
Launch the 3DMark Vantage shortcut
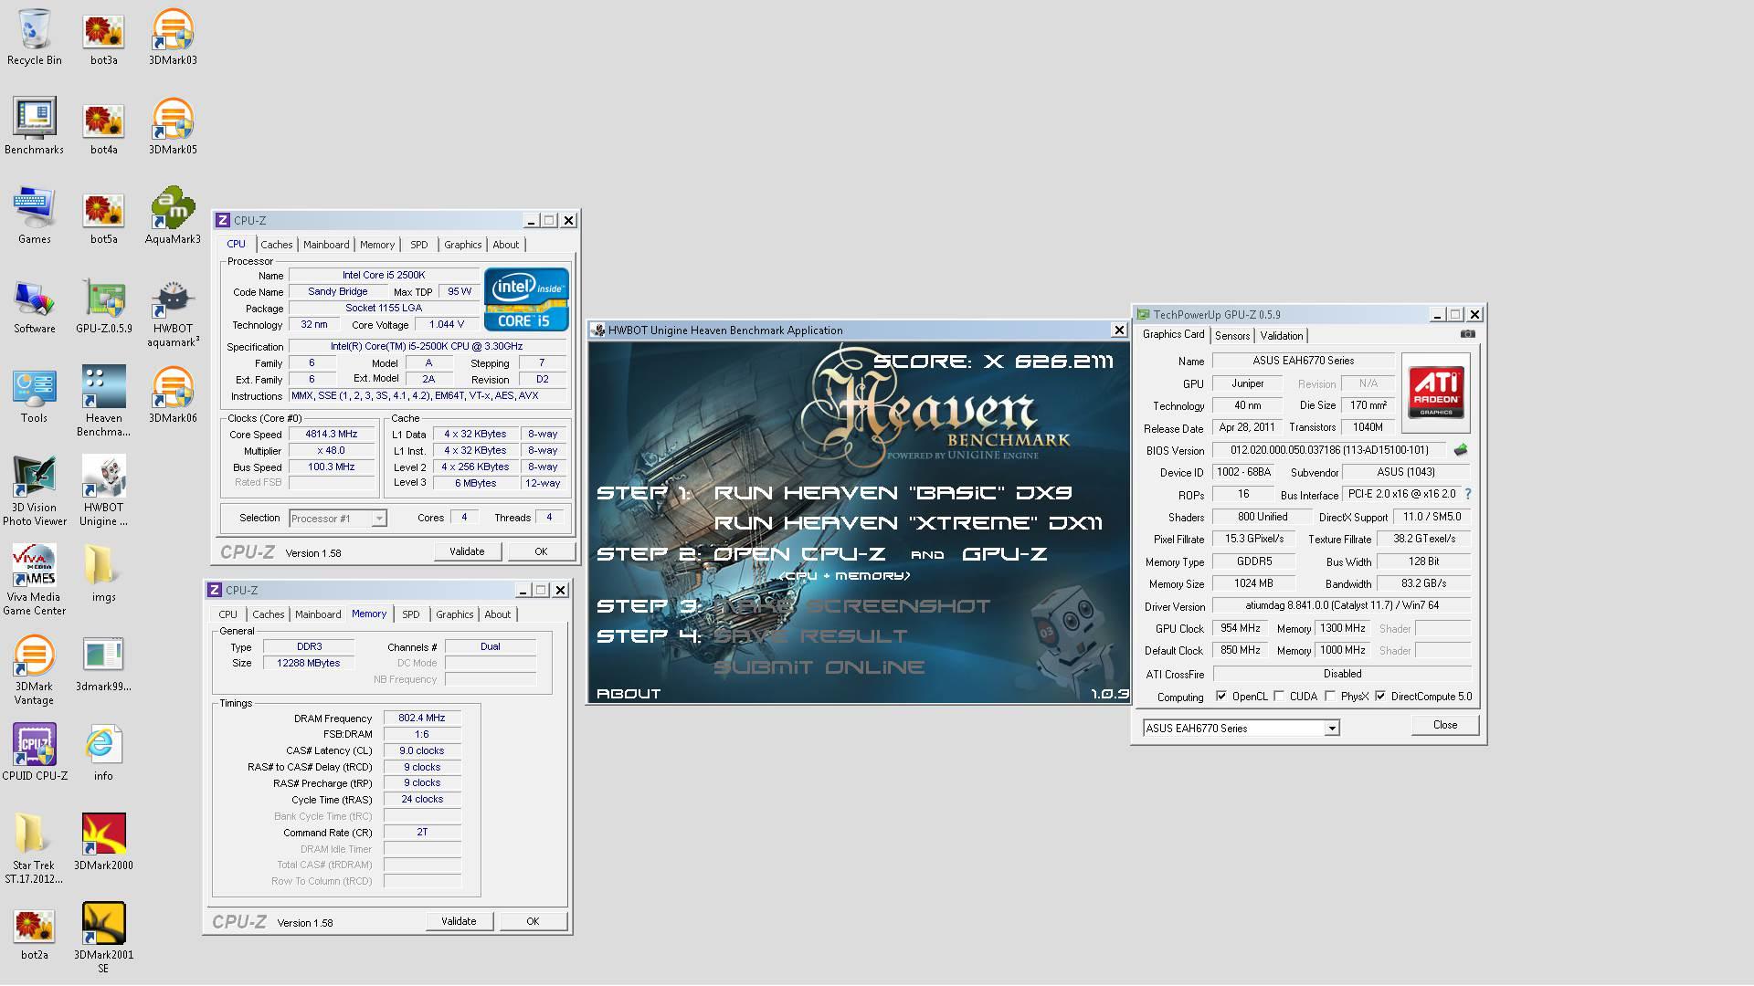[35, 670]
